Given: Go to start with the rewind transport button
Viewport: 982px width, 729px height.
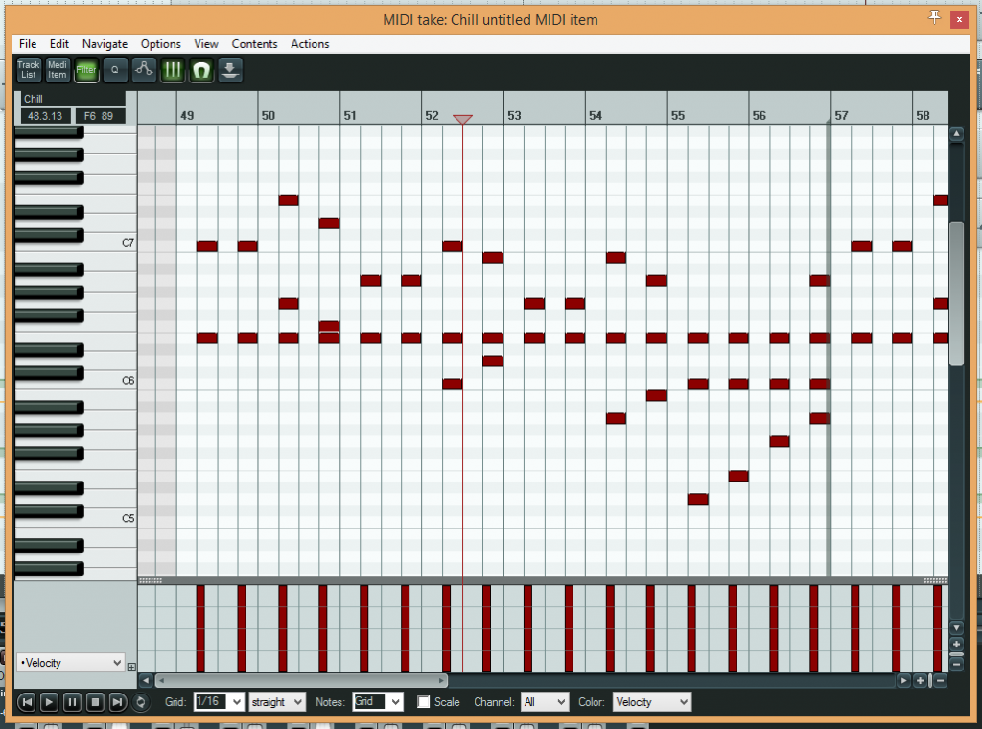Looking at the screenshot, I should (x=26, y=702).
